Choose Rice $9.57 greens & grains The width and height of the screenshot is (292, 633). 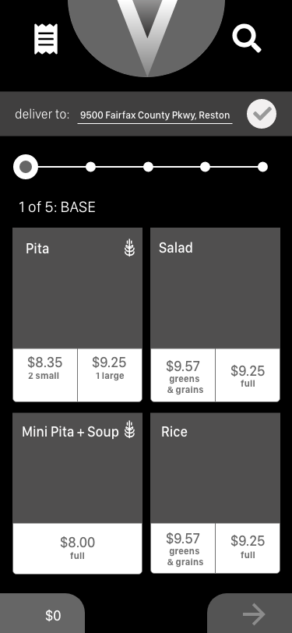[x=183, y=548]
